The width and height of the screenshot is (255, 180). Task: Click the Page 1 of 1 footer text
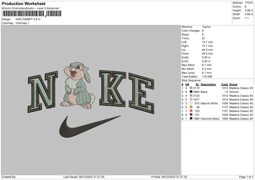tap(246, 177)
